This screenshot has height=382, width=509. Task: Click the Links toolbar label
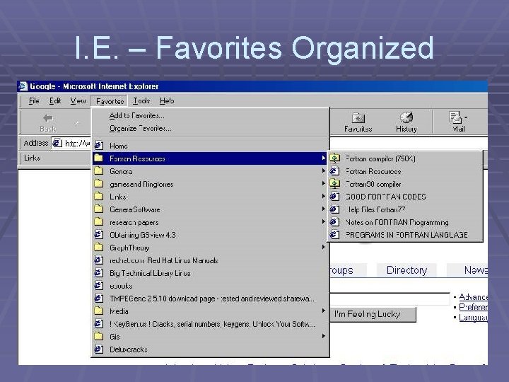click(32, 158)
